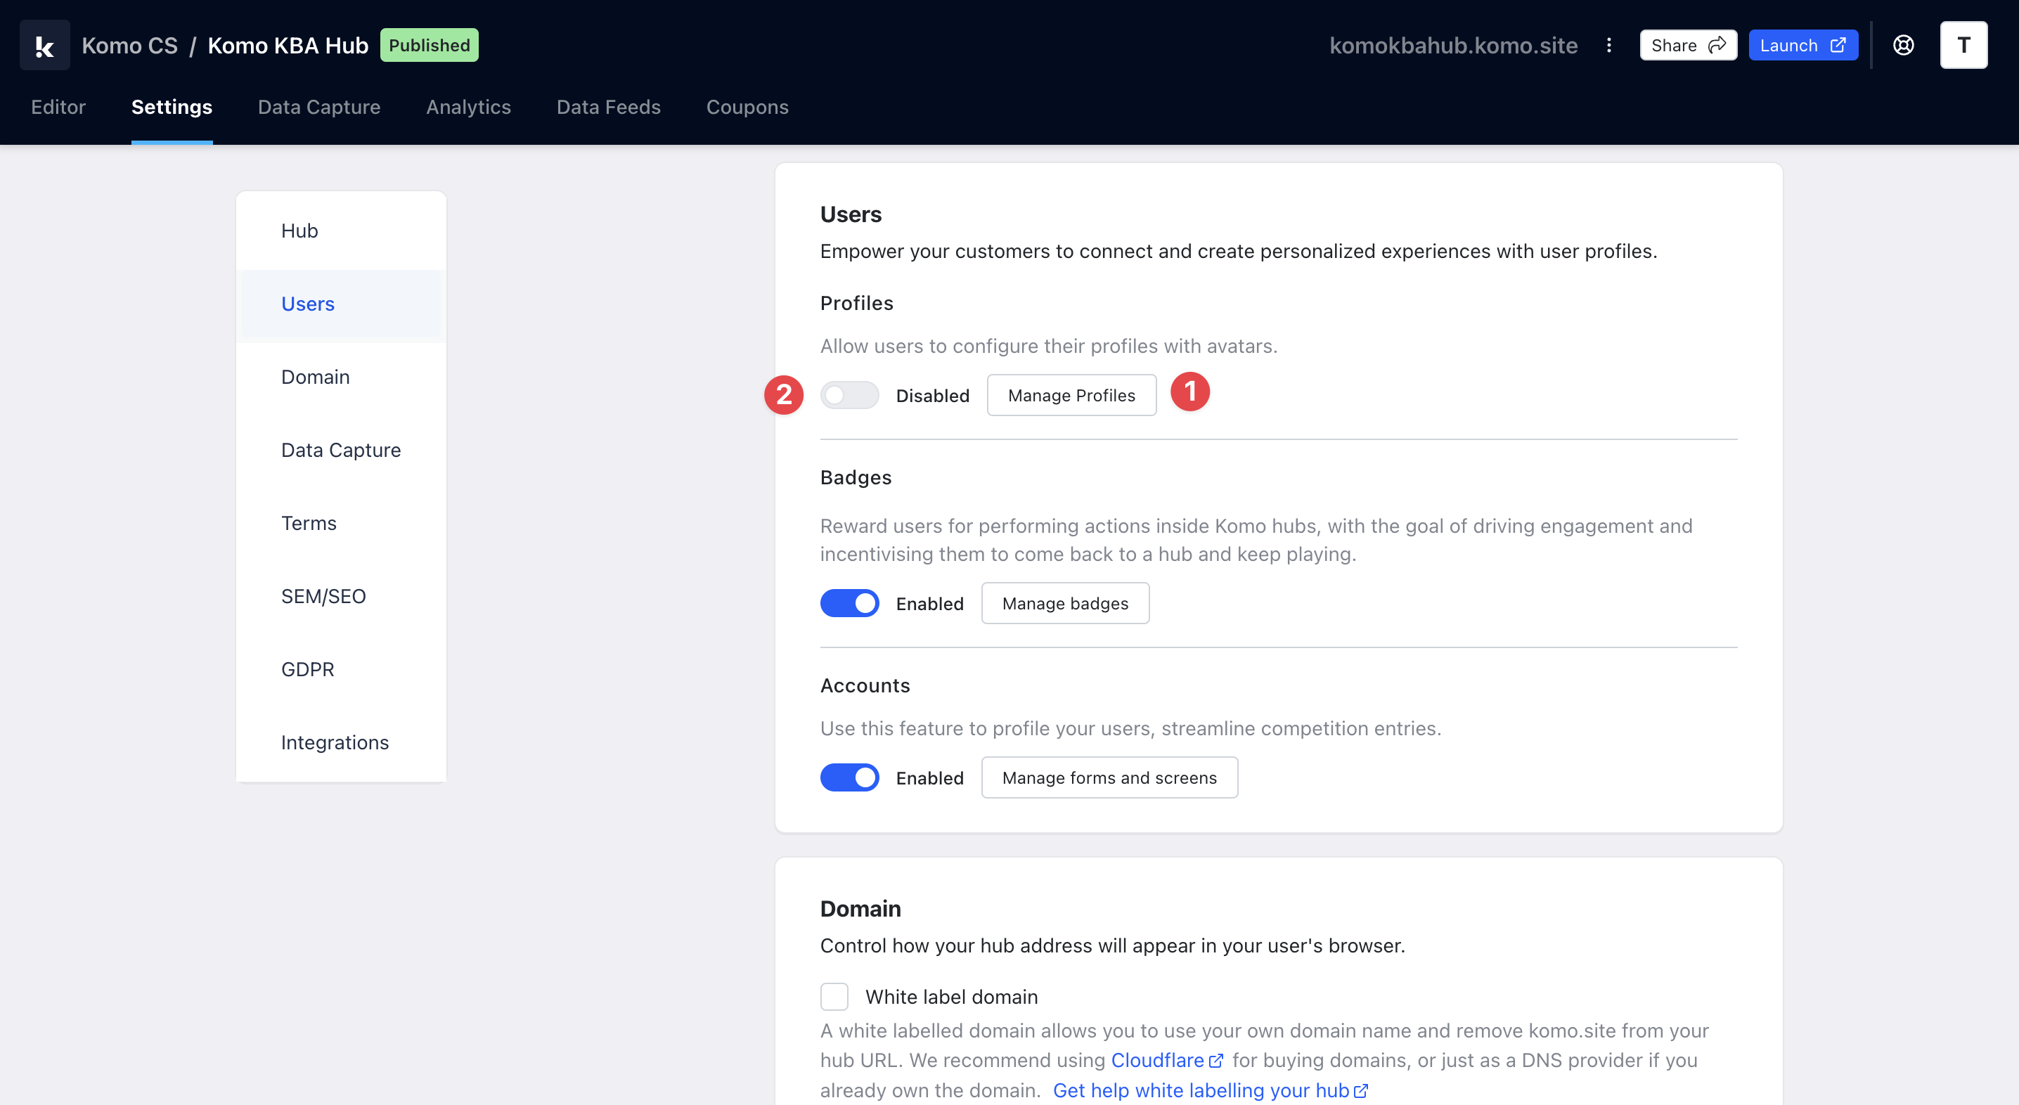Viewport: 2019px width, 1105px height.
Task: Click the Share button arrow icon
Action: pos(1717,46)
